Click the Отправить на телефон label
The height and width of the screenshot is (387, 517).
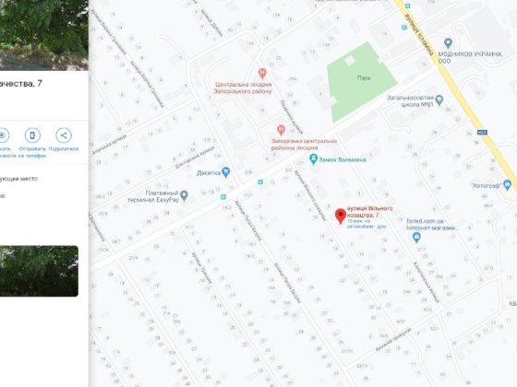click(x=32, y=152)
